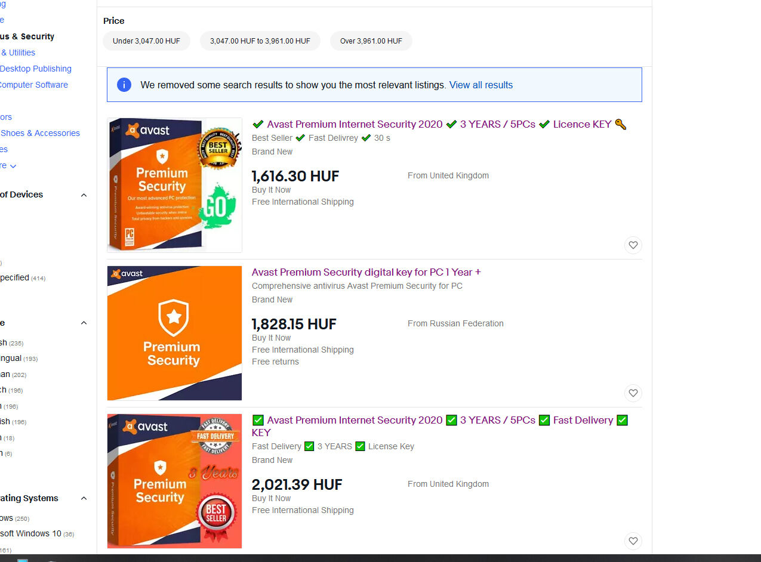Click the 'Fast Delivery 3 YEARS License Key' subtitle
The image size is (761, 562).
(x=333, y=446)
